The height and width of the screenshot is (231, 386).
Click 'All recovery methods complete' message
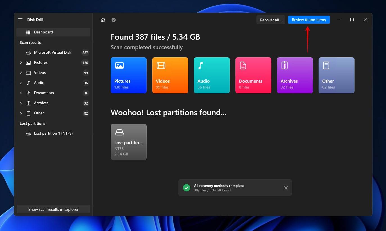[219, 186]
